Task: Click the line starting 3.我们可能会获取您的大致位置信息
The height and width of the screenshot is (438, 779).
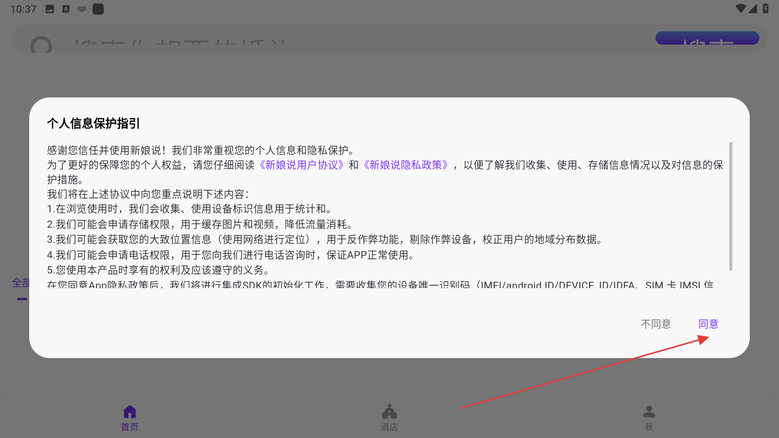Action: 326,239
